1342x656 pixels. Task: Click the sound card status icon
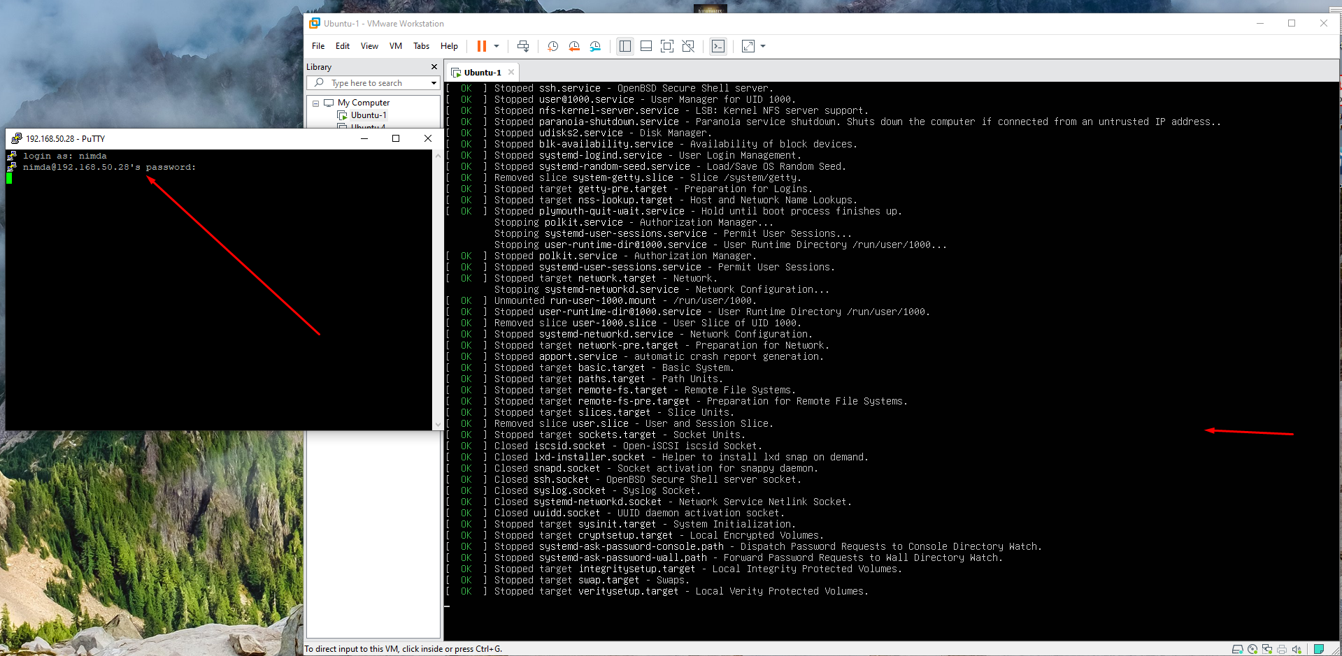pyautogui.click(x=1296, y=649)
